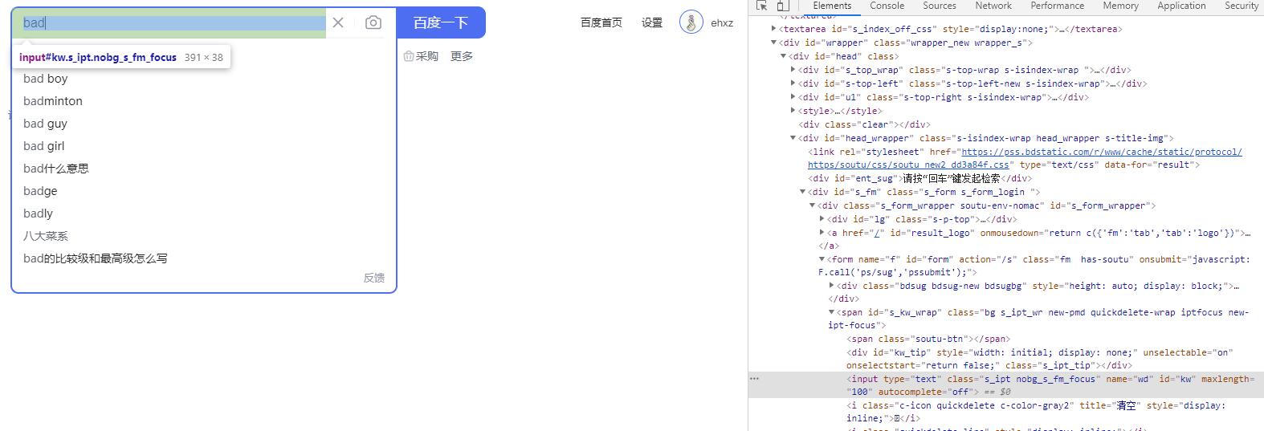Select the quickdelete i element DOM line

coord(1036,412)
